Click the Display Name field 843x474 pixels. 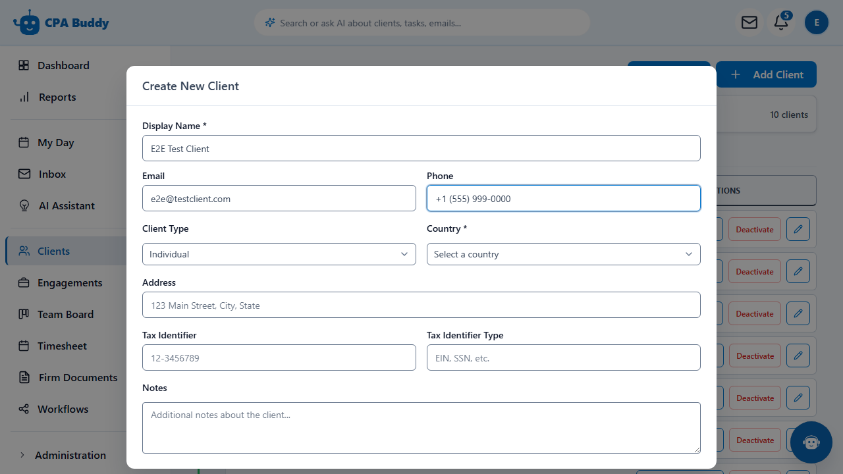(421, 148)
